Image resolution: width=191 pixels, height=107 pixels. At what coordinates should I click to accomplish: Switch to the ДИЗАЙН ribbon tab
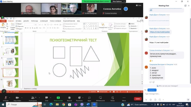click(x=26, y=21)
